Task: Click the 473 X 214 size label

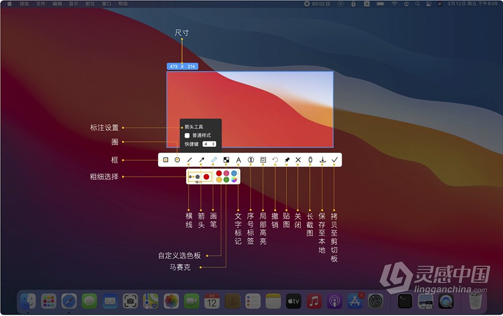Action: point(182,67)
